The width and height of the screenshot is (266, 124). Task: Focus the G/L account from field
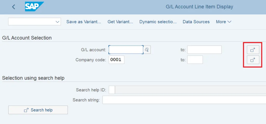126,50
